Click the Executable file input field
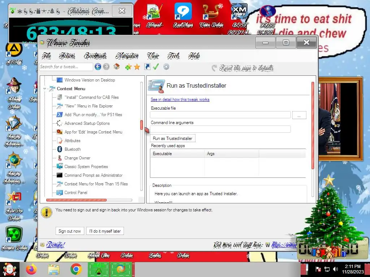 [220, 115]
